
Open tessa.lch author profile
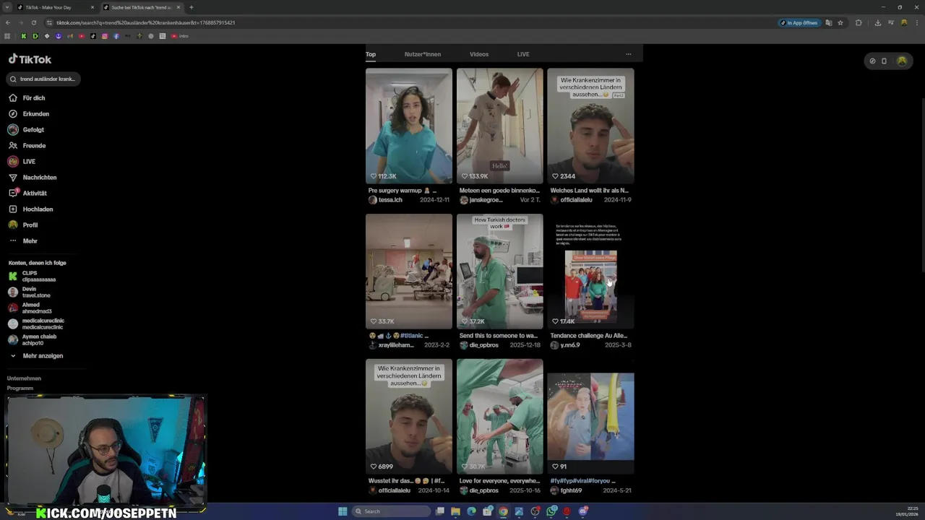click(385, 200)
